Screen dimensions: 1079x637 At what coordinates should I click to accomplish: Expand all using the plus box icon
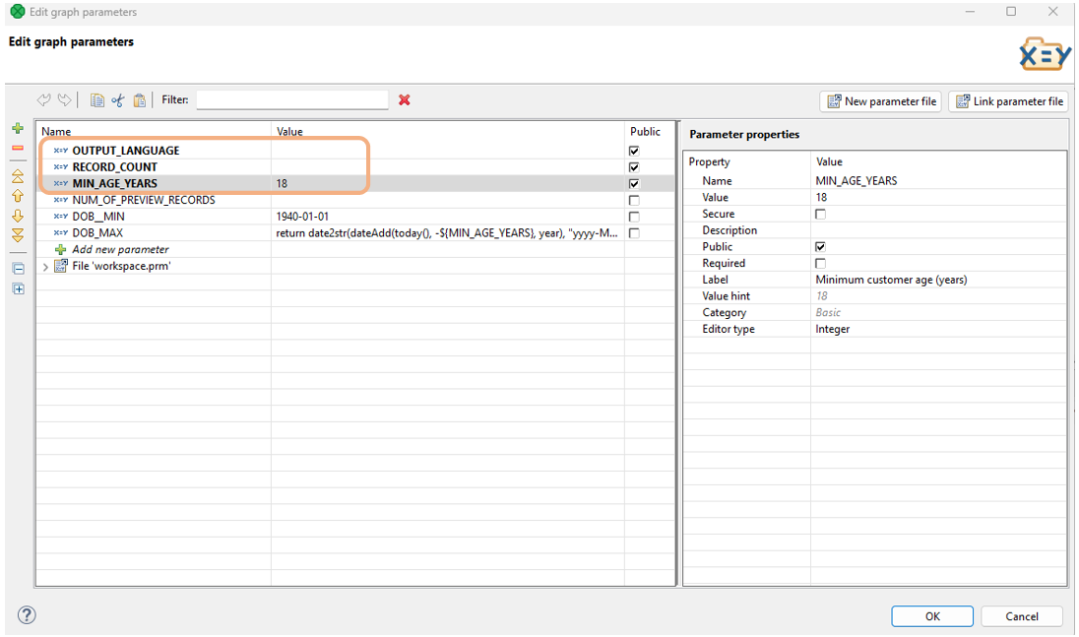[x=18, y=288]
